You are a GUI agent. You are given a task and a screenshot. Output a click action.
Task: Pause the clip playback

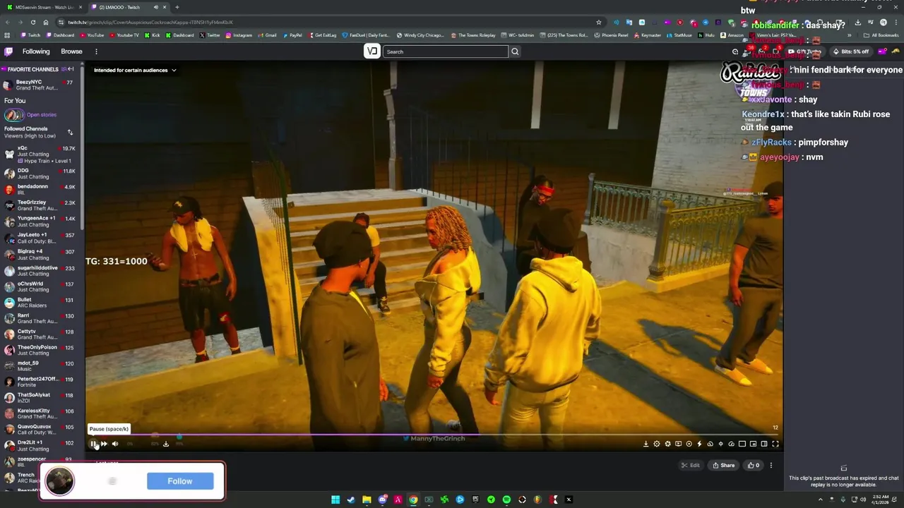click(x=93, y=444)
